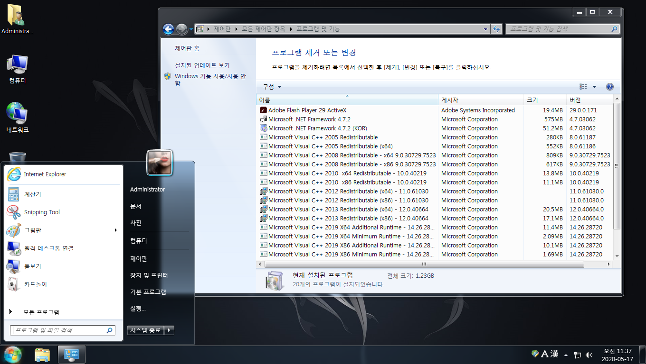Open Paint (그림판) palette icon

coord(13,230)
